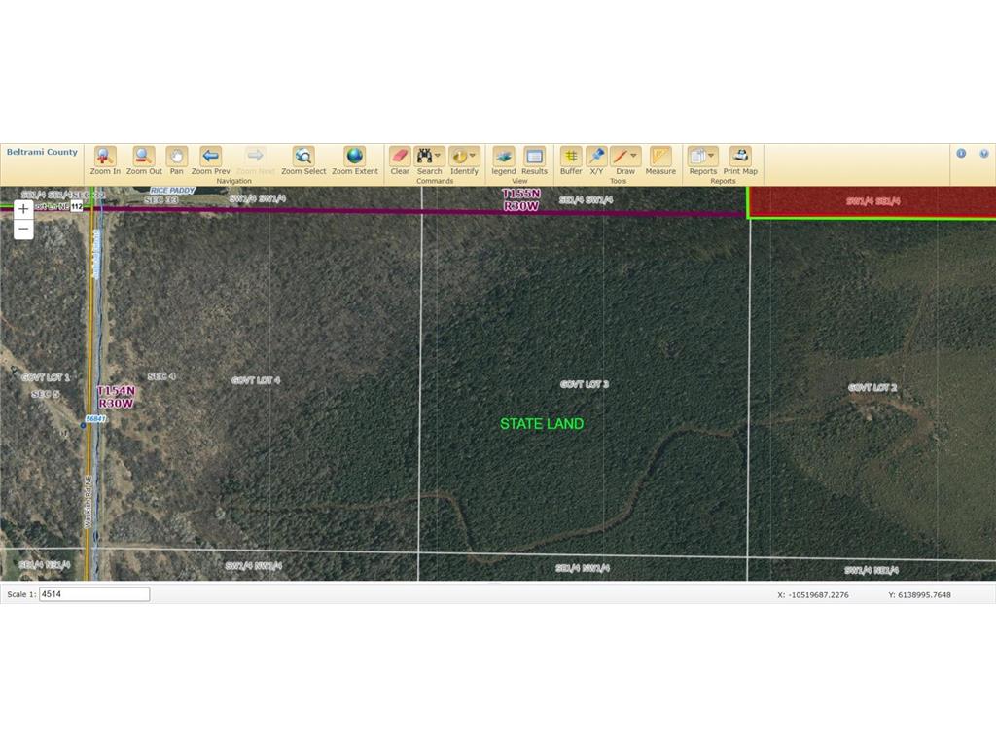Open the Reports dropdown menu

tap(712, 156)
